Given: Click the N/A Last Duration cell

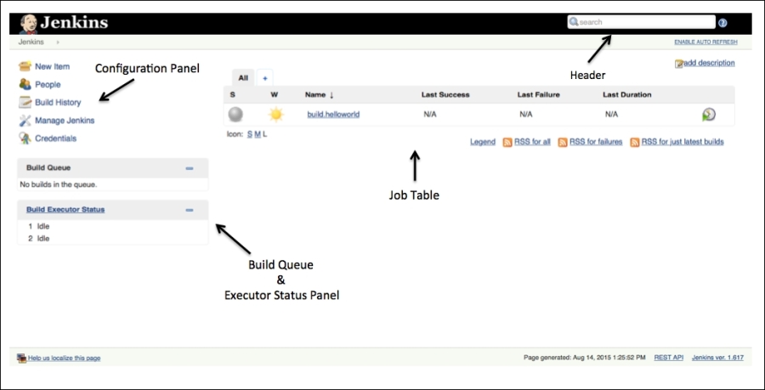Looking at the screenshot, I should [x=611, y=115].
